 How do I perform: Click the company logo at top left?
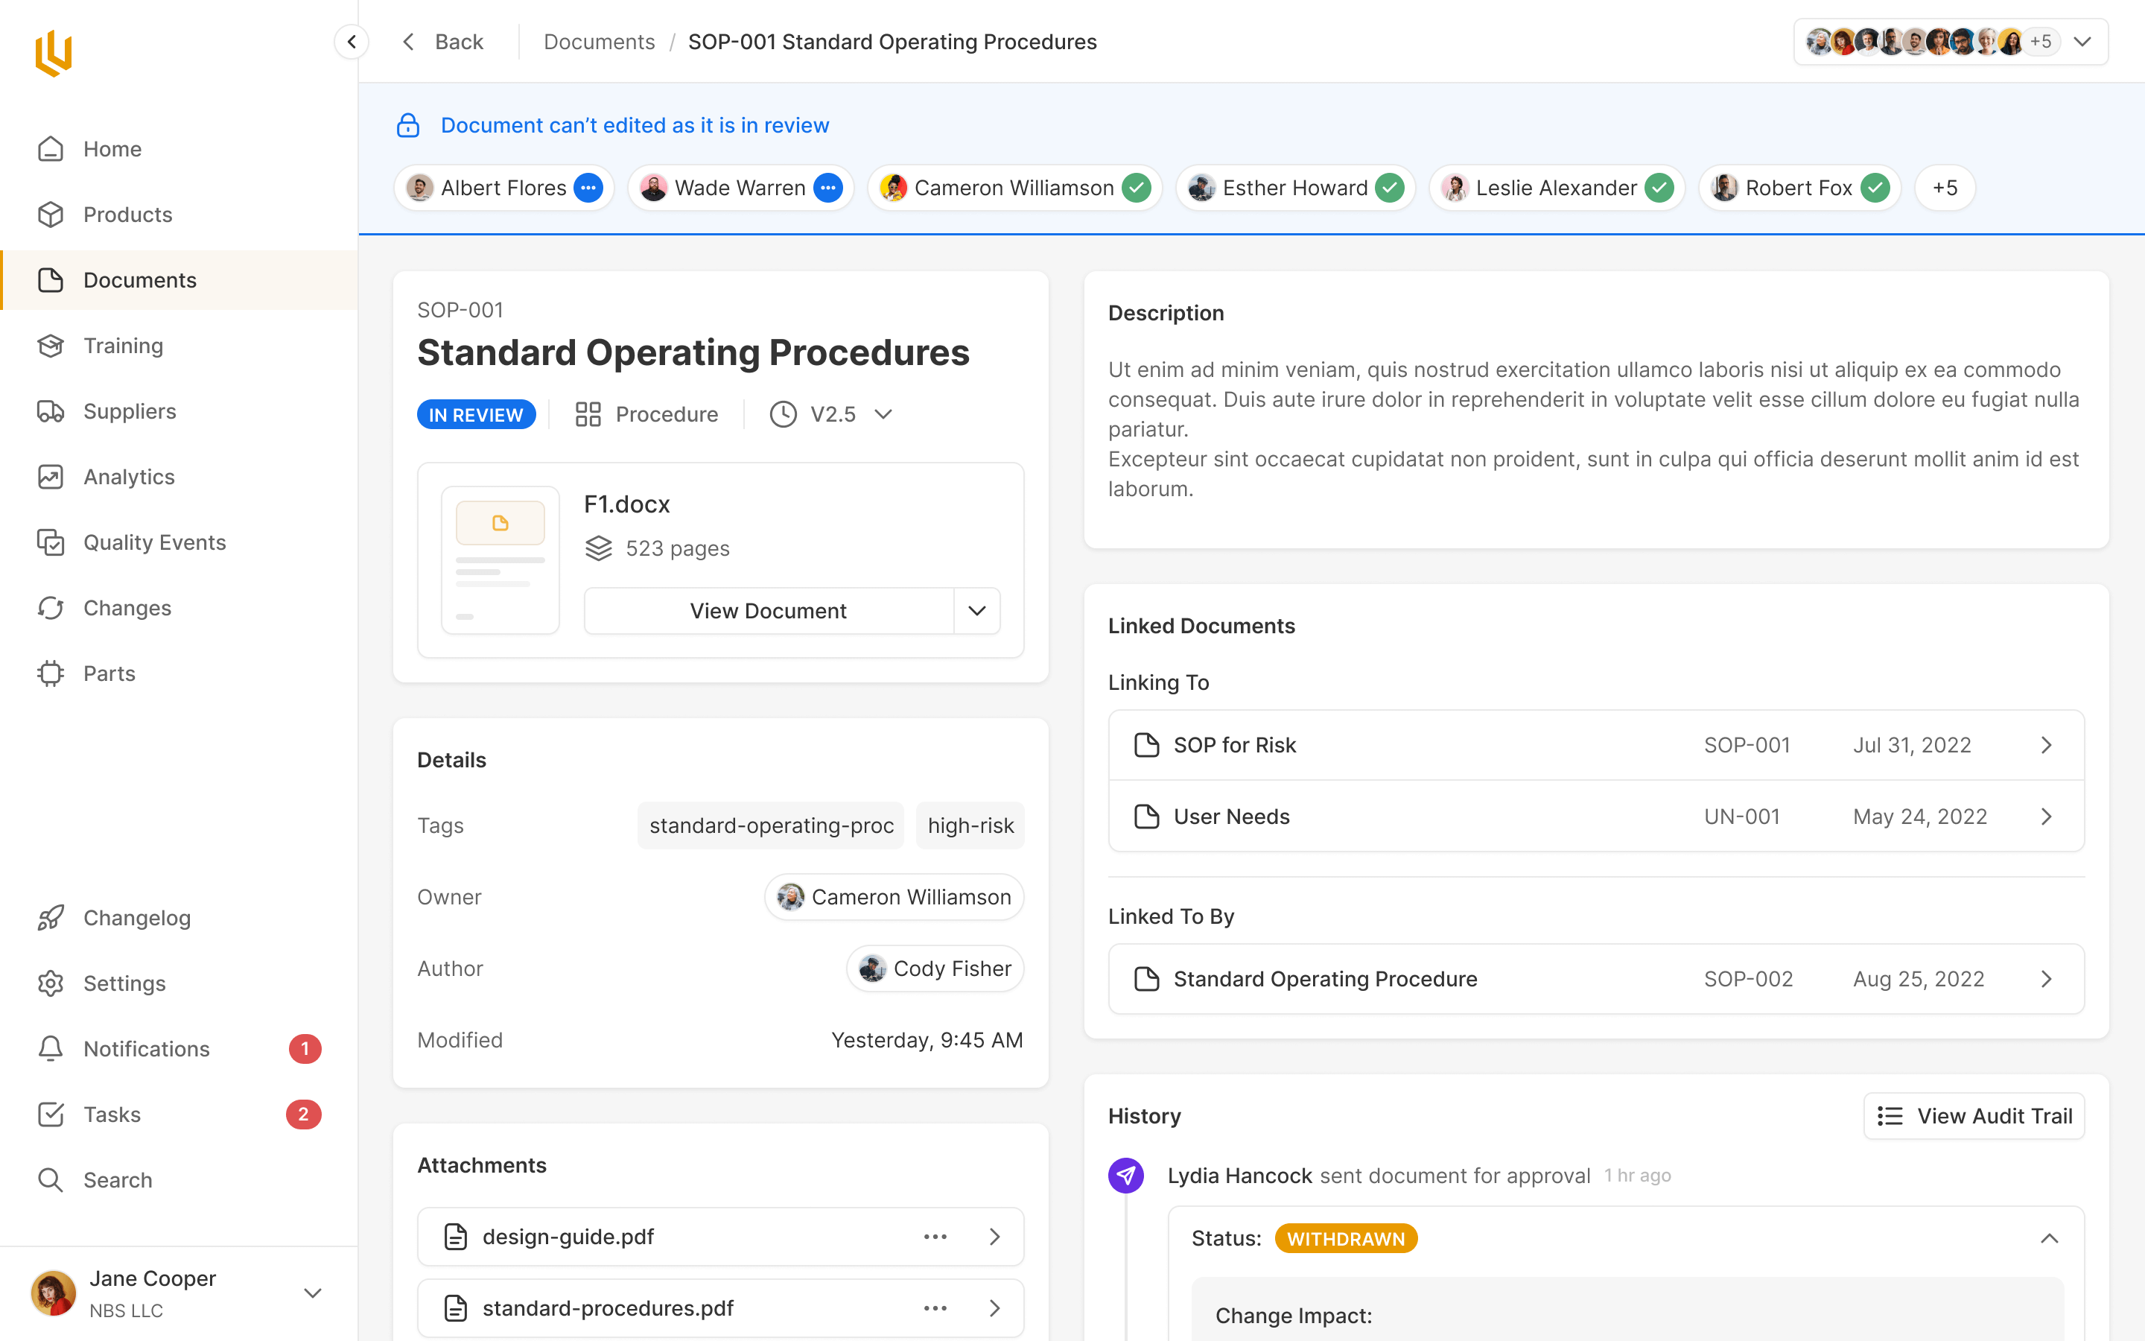pyautogui.click(x=53, y=53)
